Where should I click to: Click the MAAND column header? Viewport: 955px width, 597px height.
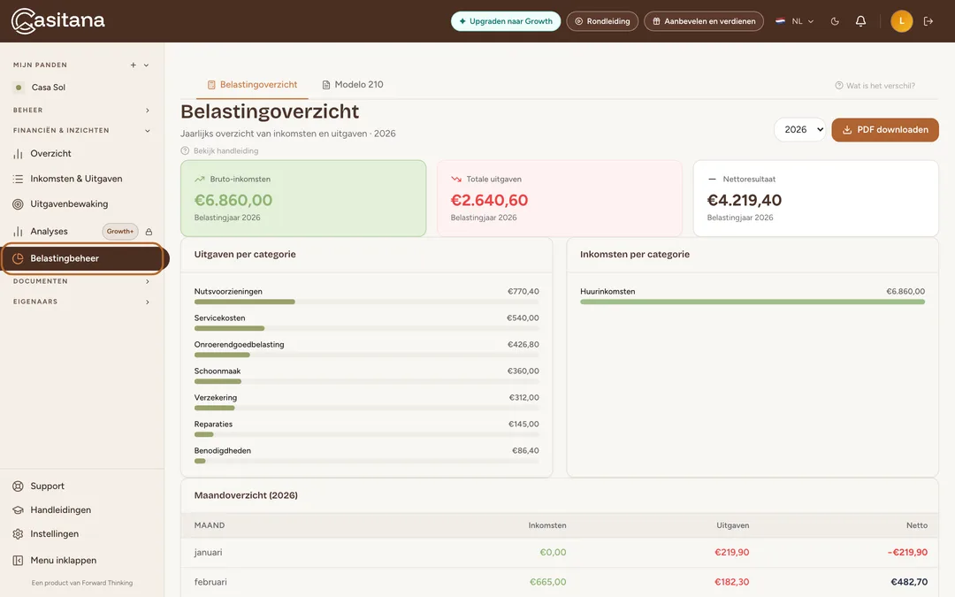[210, 525]
